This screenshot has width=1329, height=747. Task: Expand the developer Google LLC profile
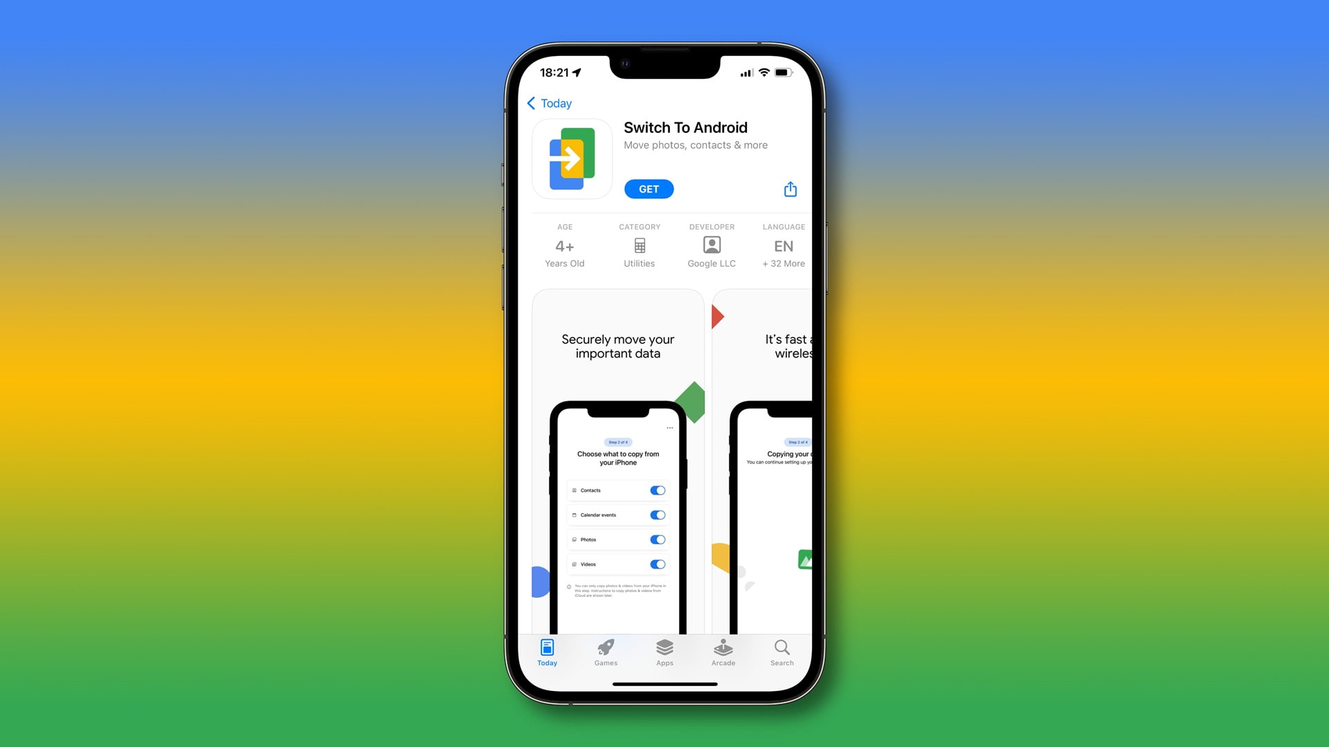pos(711,246)
